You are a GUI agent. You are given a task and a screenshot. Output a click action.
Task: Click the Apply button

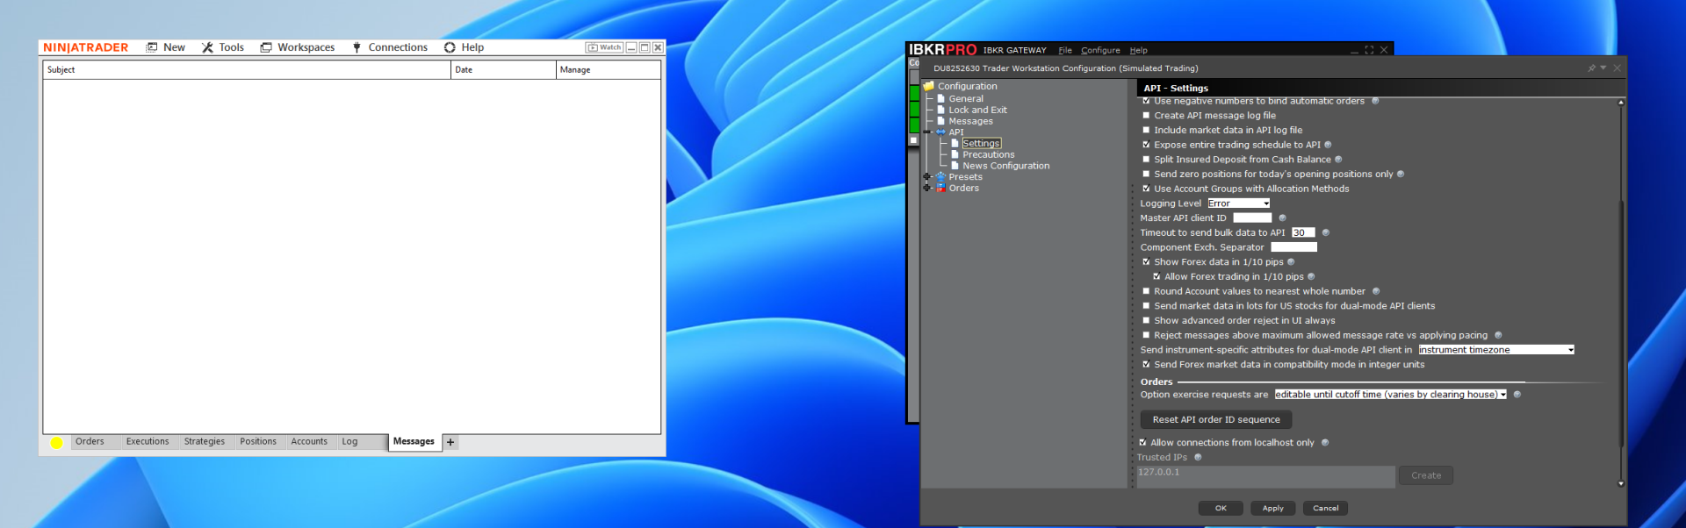coord(1272,509)
